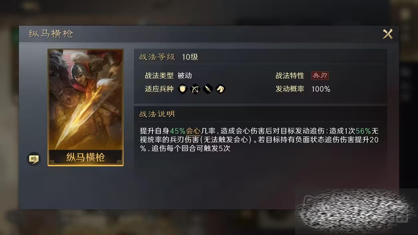The height and width of the screenshot is (235, 418).
Task: Close the 纵马横枪 skill dialog
Action: click(x=387, y=34)
